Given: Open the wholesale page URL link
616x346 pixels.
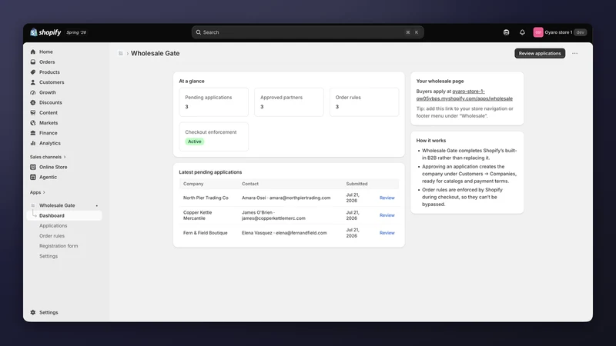Looking at the screenshot, I should pos(464,95).
